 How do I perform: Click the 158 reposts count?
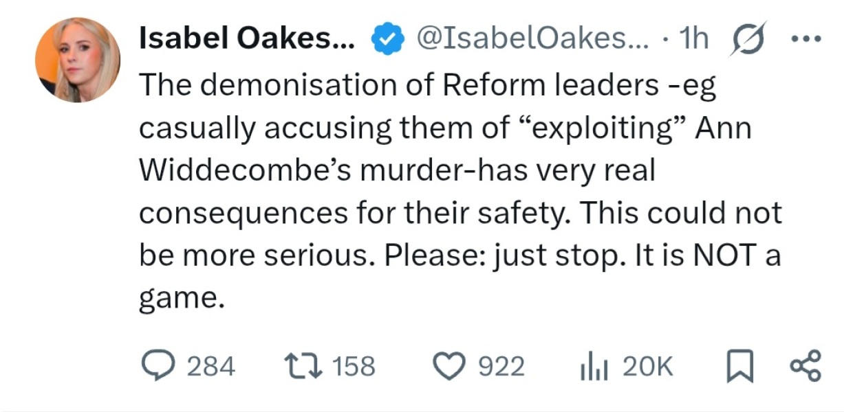coord(354,366)
